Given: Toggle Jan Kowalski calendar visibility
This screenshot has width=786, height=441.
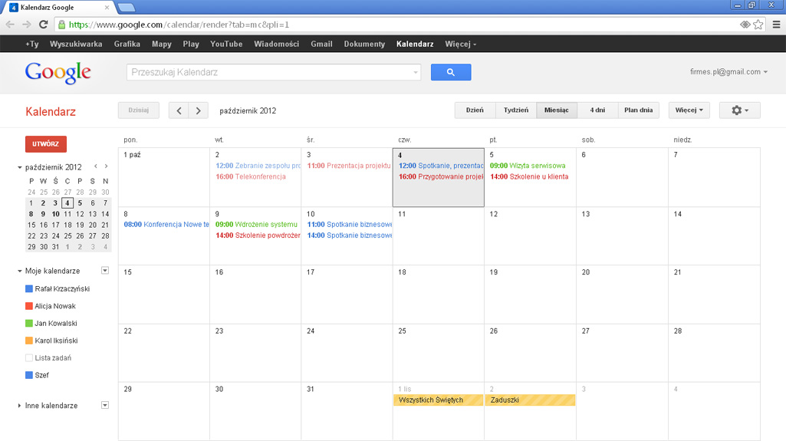Looking at the screenshot, I should click(x=29, y=323).
